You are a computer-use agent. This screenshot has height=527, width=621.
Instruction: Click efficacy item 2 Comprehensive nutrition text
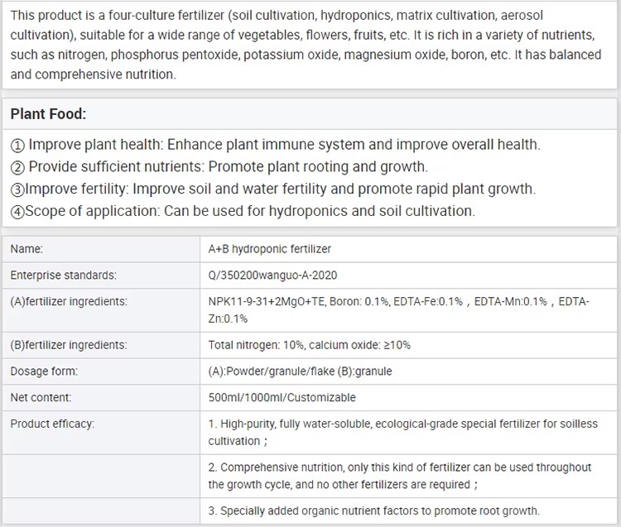point(400,476)
